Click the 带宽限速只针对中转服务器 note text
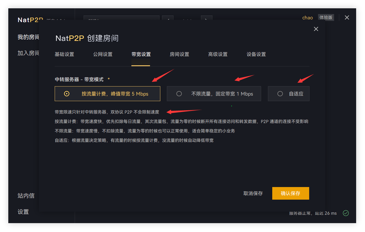 pyautogui.click(x=107, y=112)
